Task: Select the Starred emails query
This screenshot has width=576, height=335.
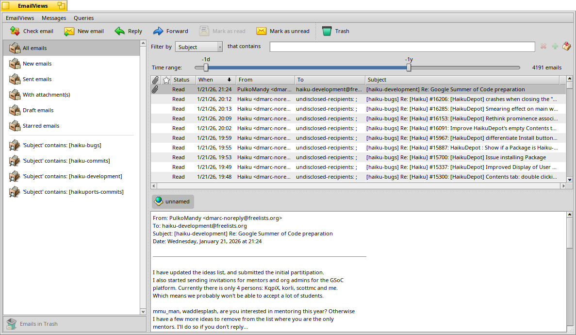Action: (41, 126)
